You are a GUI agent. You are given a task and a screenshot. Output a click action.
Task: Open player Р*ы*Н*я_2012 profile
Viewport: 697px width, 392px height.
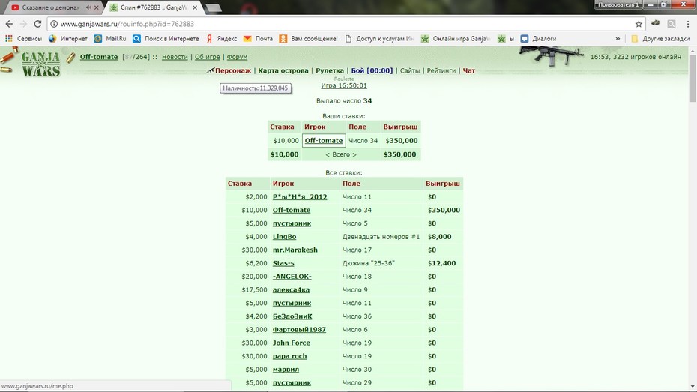point(300,197)
